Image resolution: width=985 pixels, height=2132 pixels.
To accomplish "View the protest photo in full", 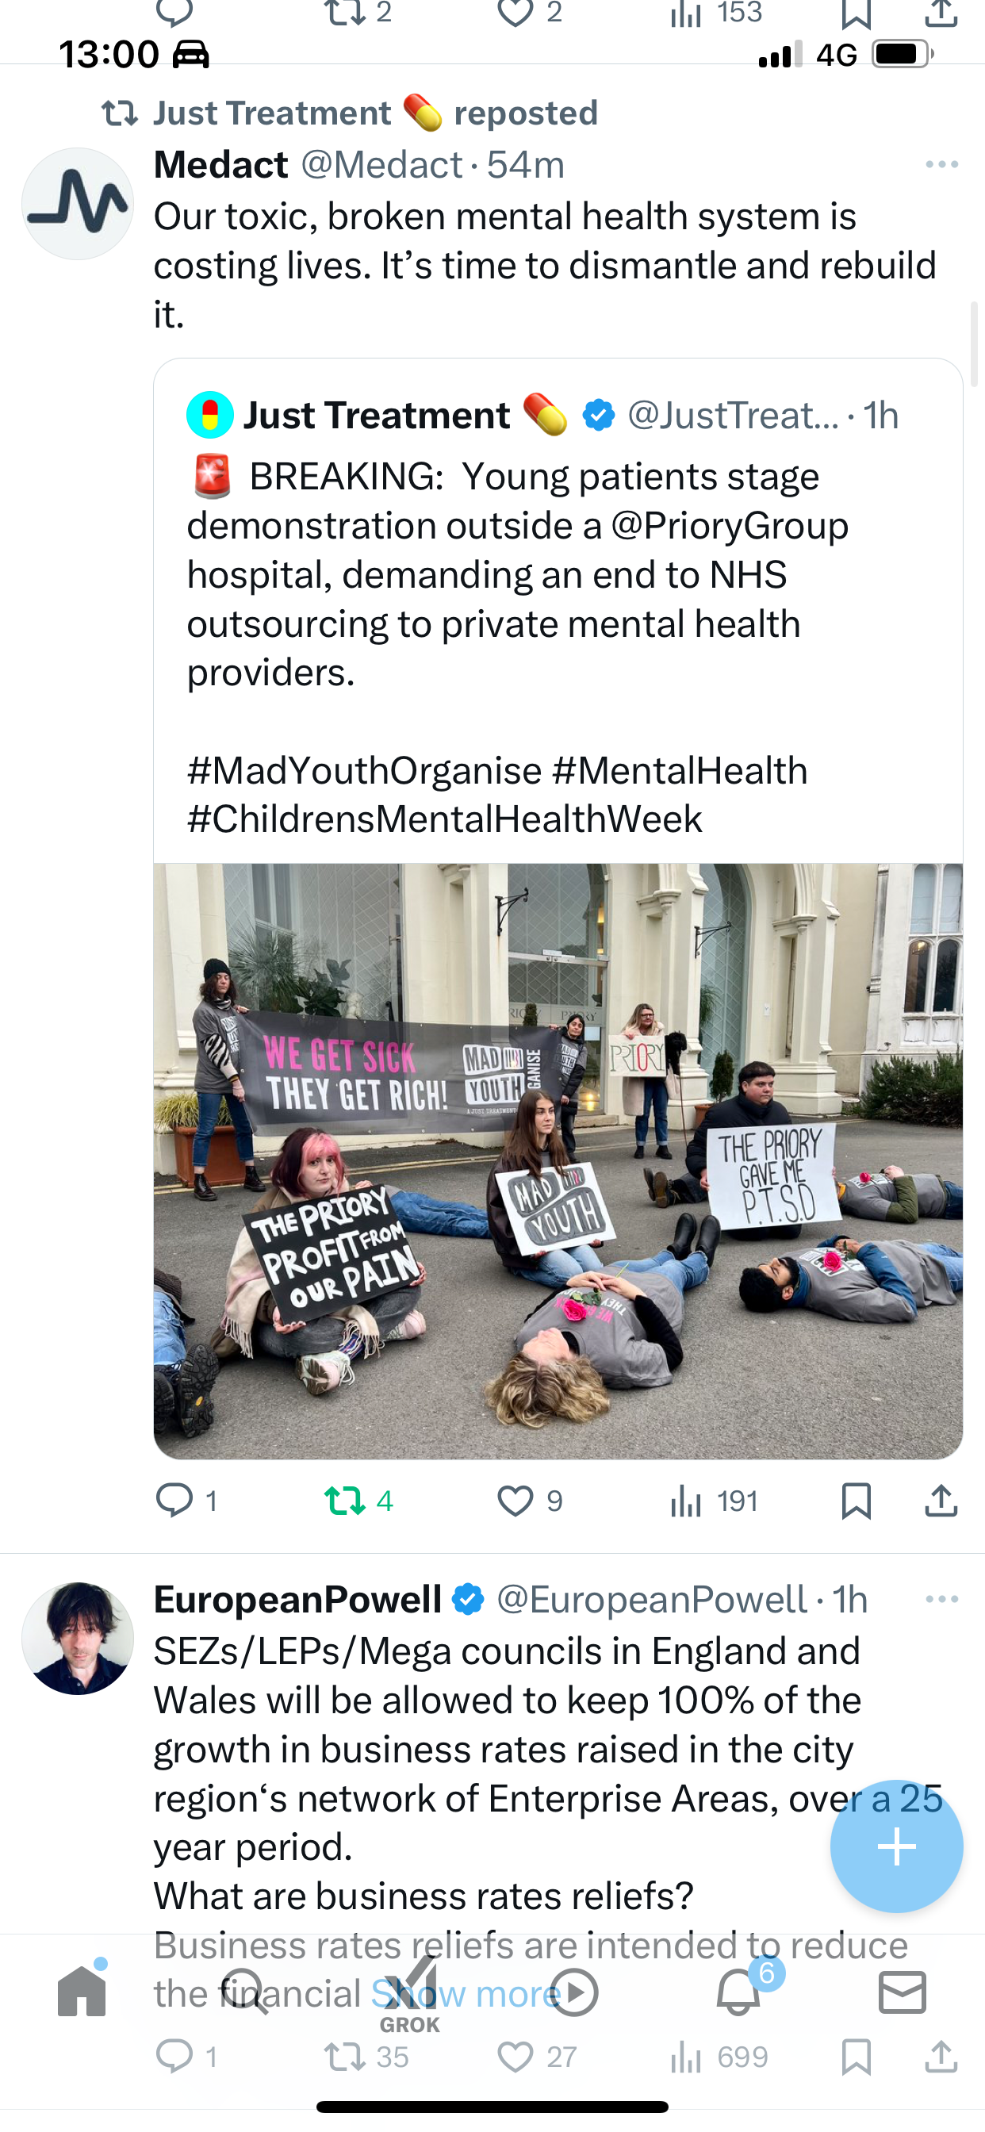I will [558, 1161].
